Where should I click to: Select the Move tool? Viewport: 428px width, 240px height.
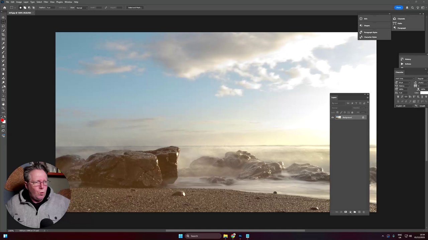(x=3, y=17)
